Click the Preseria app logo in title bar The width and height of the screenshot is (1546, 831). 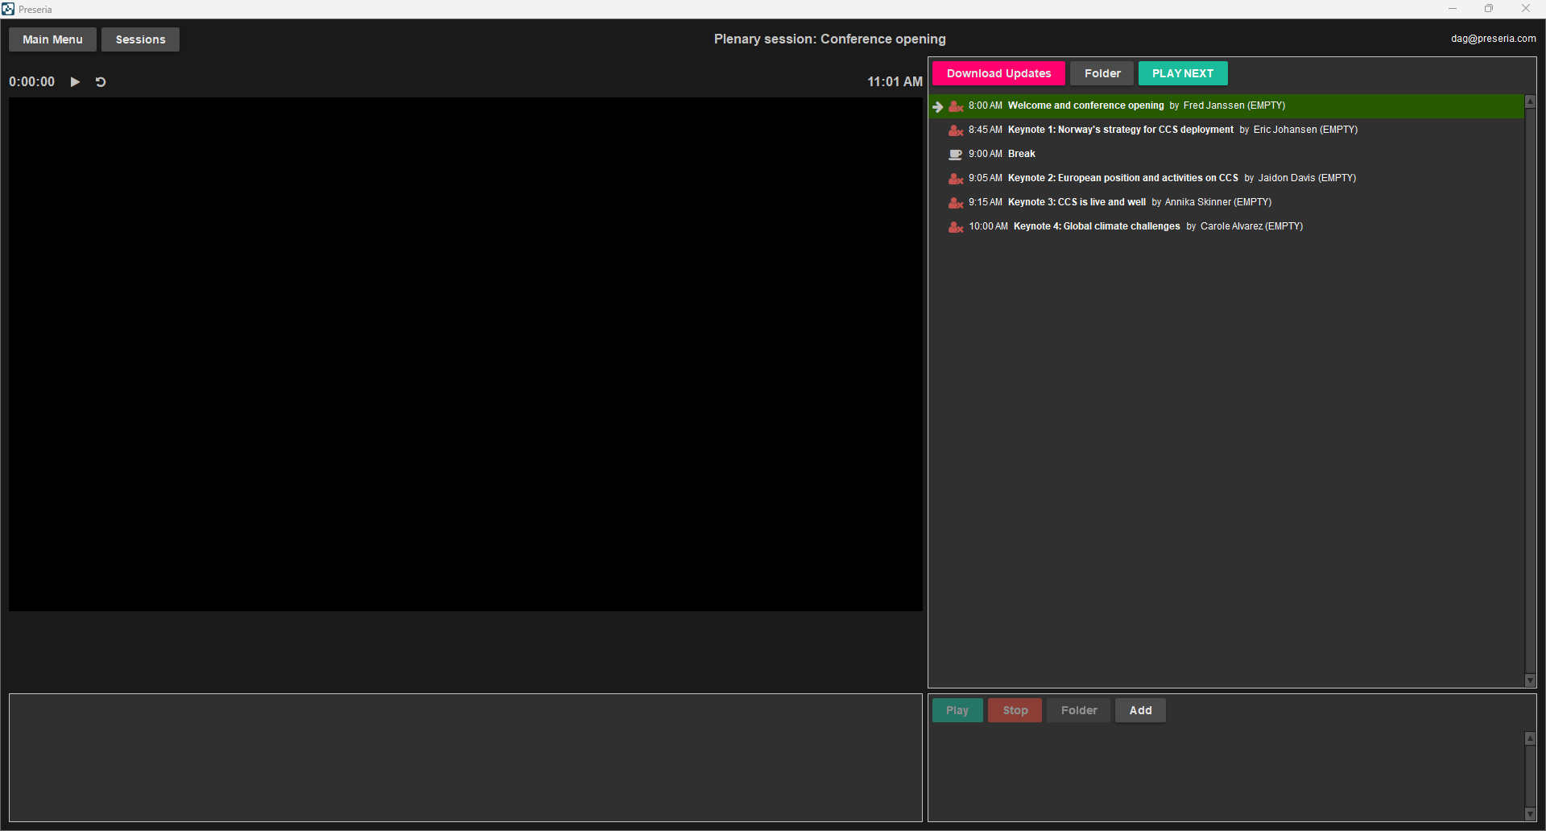tap(8, 9)
